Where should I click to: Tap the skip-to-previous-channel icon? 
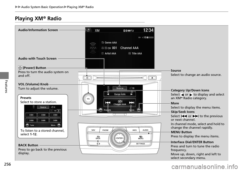[108, 103]
